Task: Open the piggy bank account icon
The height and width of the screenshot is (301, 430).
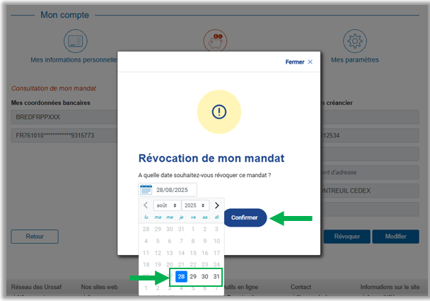Action: [215, 40]
